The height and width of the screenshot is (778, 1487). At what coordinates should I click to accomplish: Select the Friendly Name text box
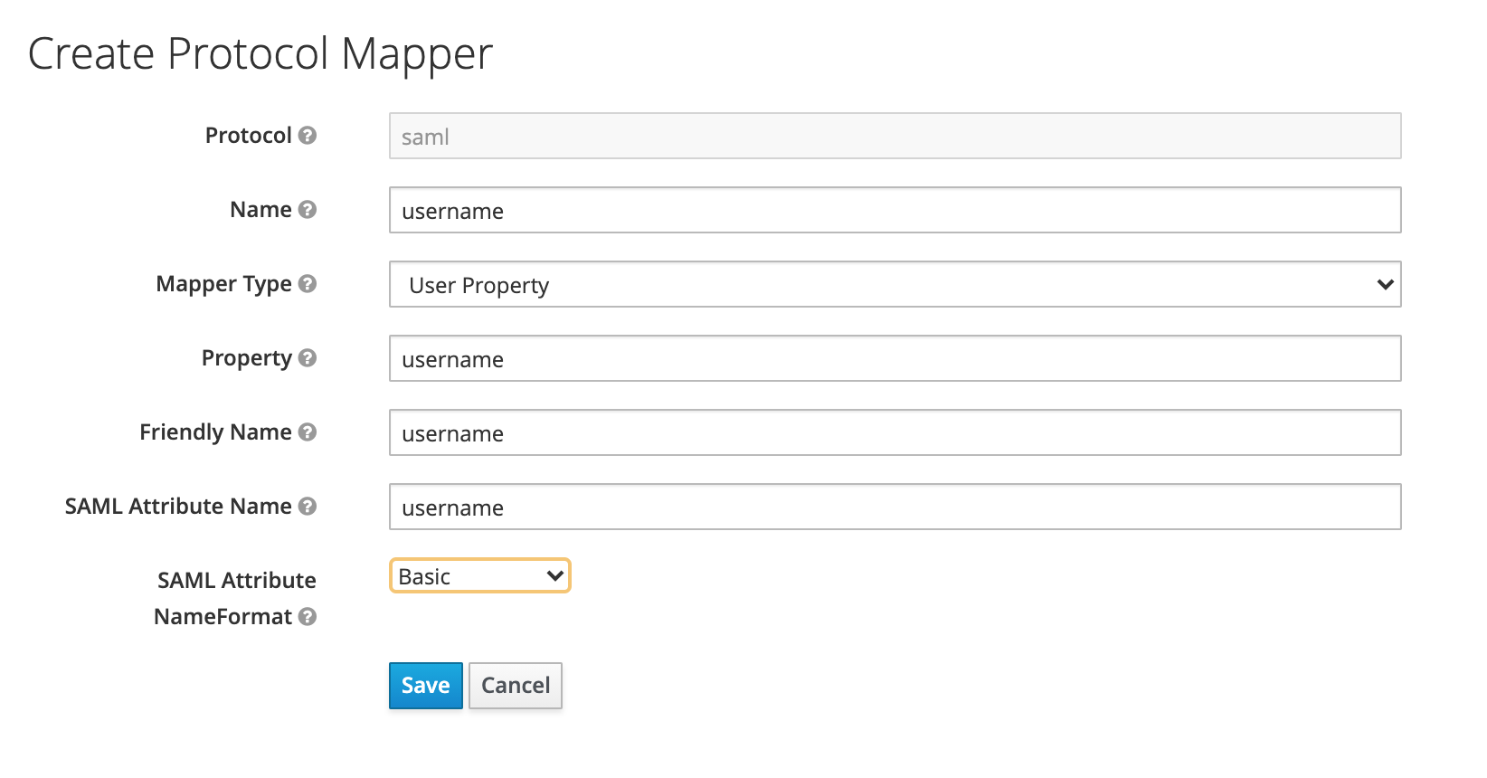pos(895,433)
